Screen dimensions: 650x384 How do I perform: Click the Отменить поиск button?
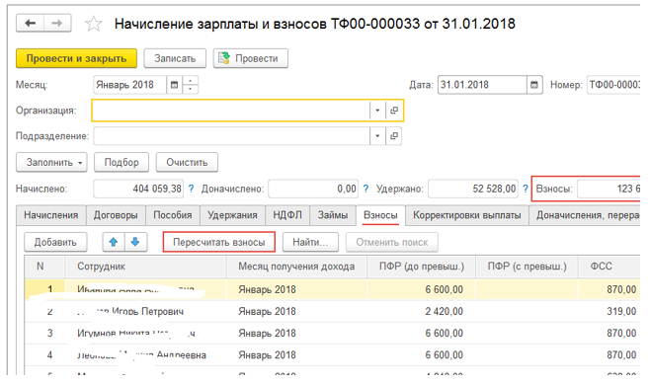pos(392,242)
